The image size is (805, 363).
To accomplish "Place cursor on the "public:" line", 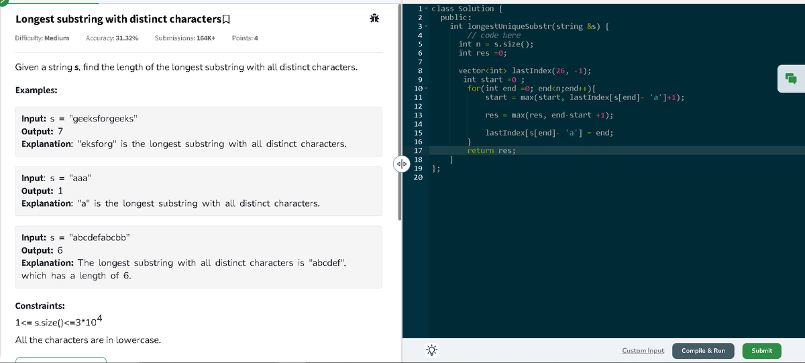I will coord(455,17).
